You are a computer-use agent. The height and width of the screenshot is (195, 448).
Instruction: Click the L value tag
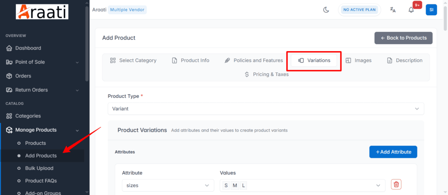pyautogui.click(x=243, y=185)
